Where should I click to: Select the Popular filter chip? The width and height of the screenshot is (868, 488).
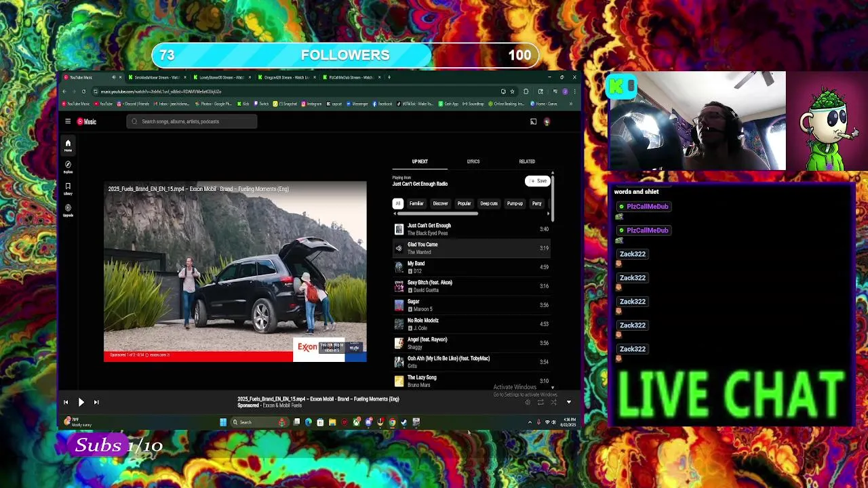[x=464, y=203]
